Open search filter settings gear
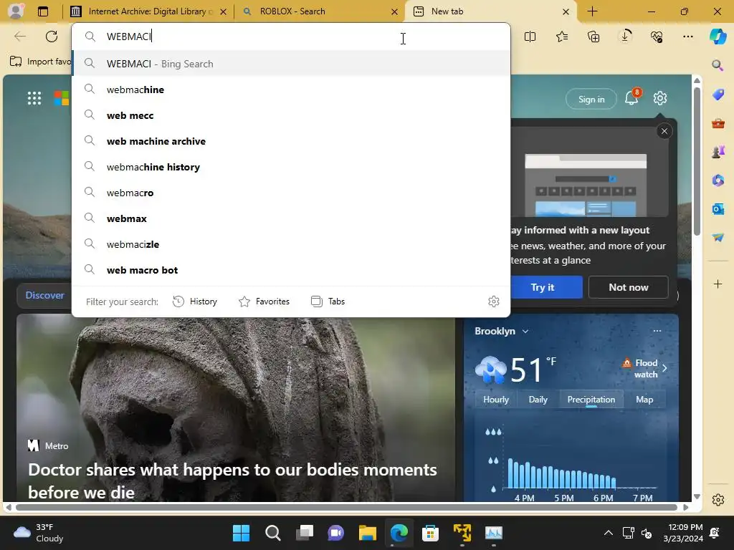The height and width of the screenshot is (550, 734). coord(493,301)
